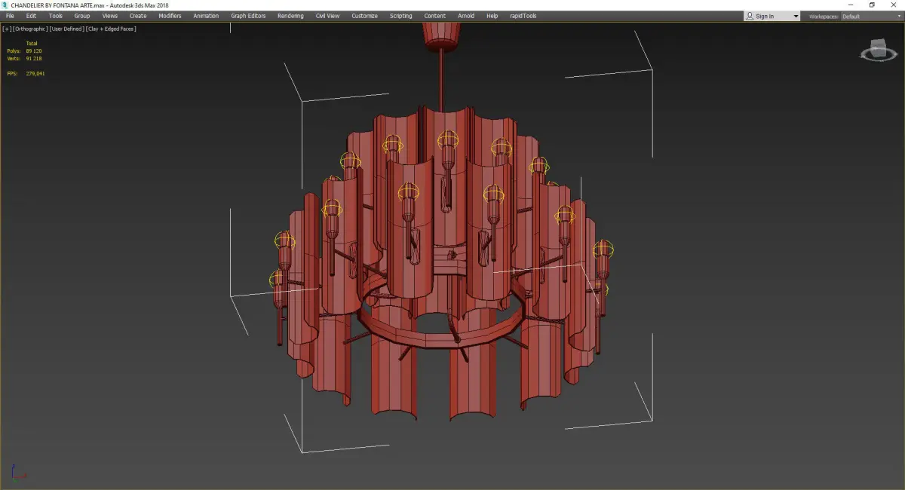This screenshot has height=490, width=905.
Task: Open the Scripting menu
Action: (400, 16)
